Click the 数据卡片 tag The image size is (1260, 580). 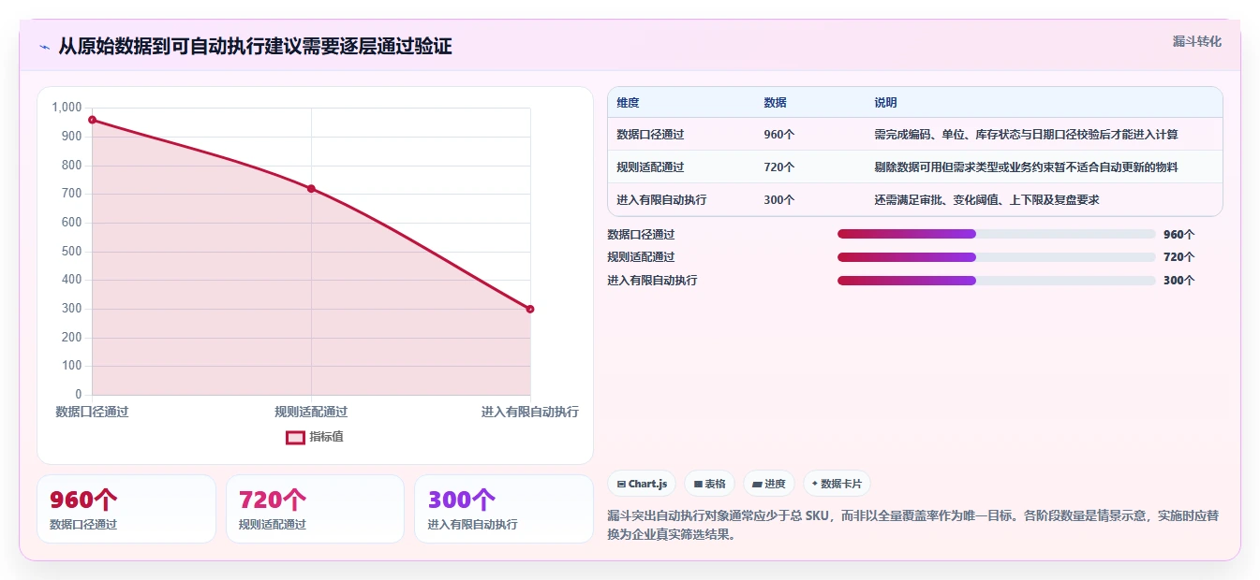pyautogui.click(x=837, y=484)
